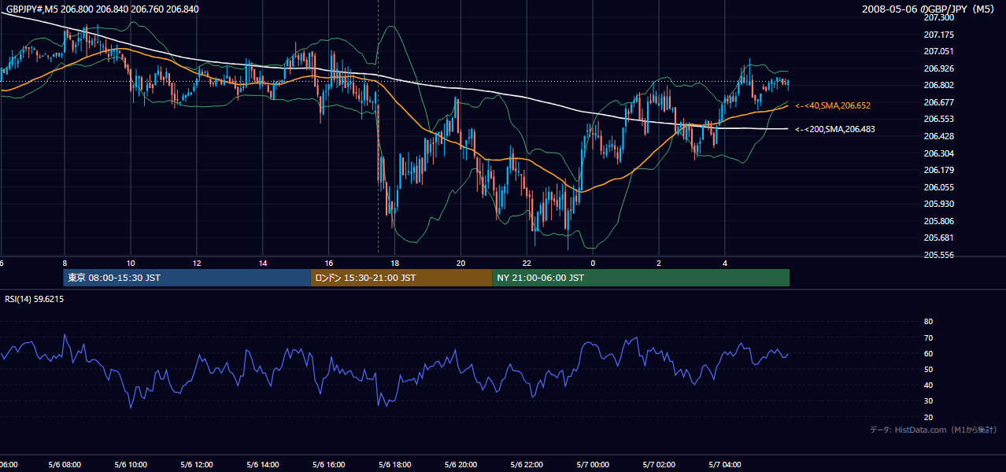Click the 5/7 02:00 timeline label

coord(659,465)
